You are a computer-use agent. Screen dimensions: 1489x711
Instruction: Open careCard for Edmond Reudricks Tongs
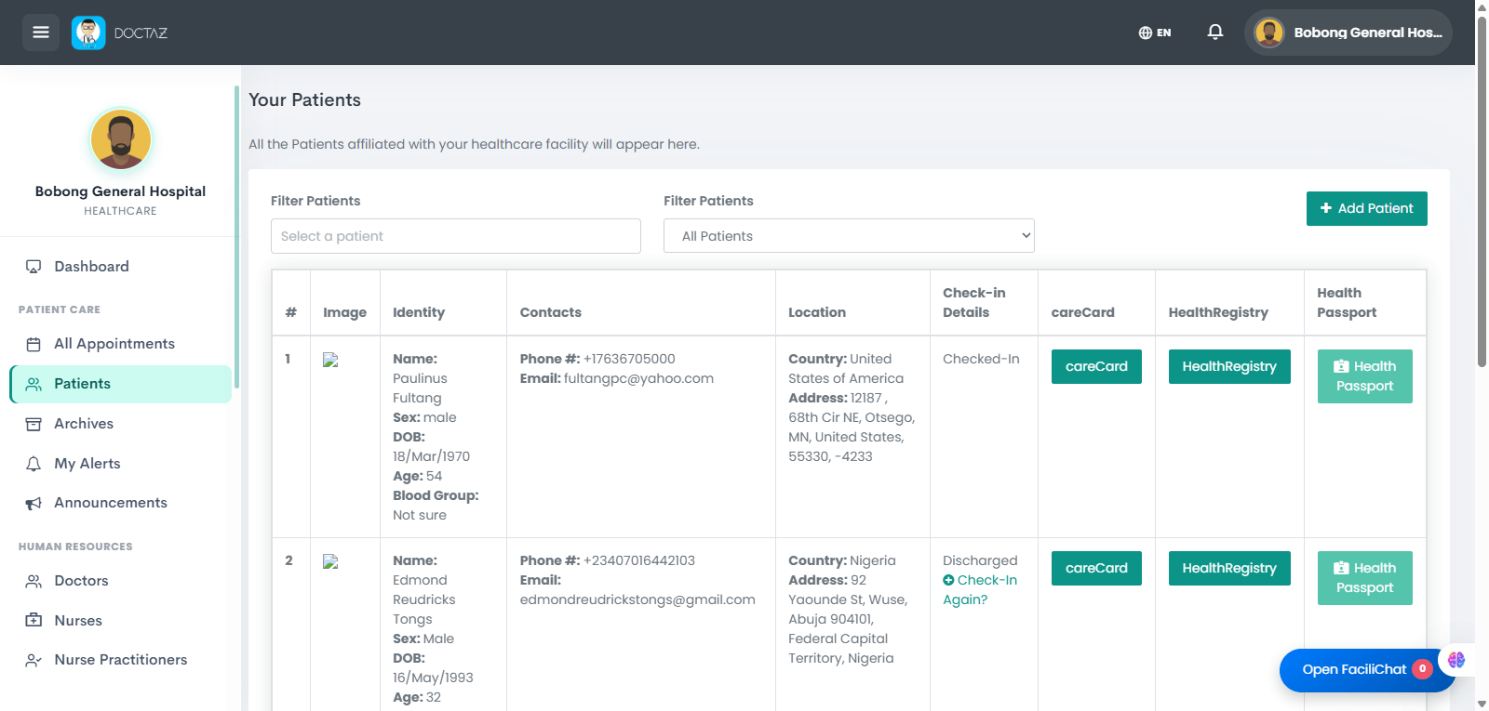pyautogui.click(x=1096, y=568)
